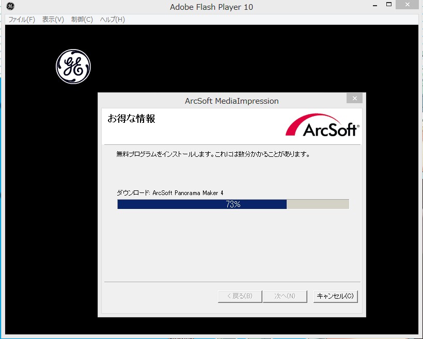Click the disabled 戻る(B) button
The height and width of the screenshot is (339, 423).
pyautogui.click(x=240, y=296)
